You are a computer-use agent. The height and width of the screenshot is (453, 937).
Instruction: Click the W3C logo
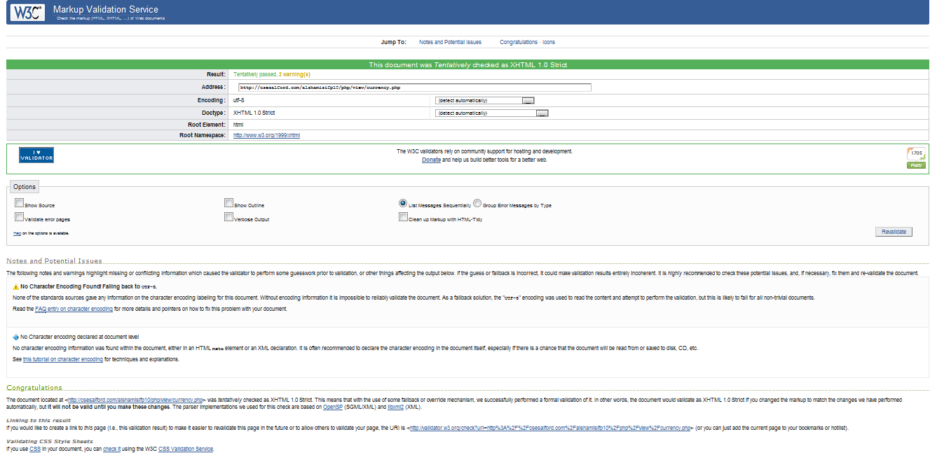(26, 12)
